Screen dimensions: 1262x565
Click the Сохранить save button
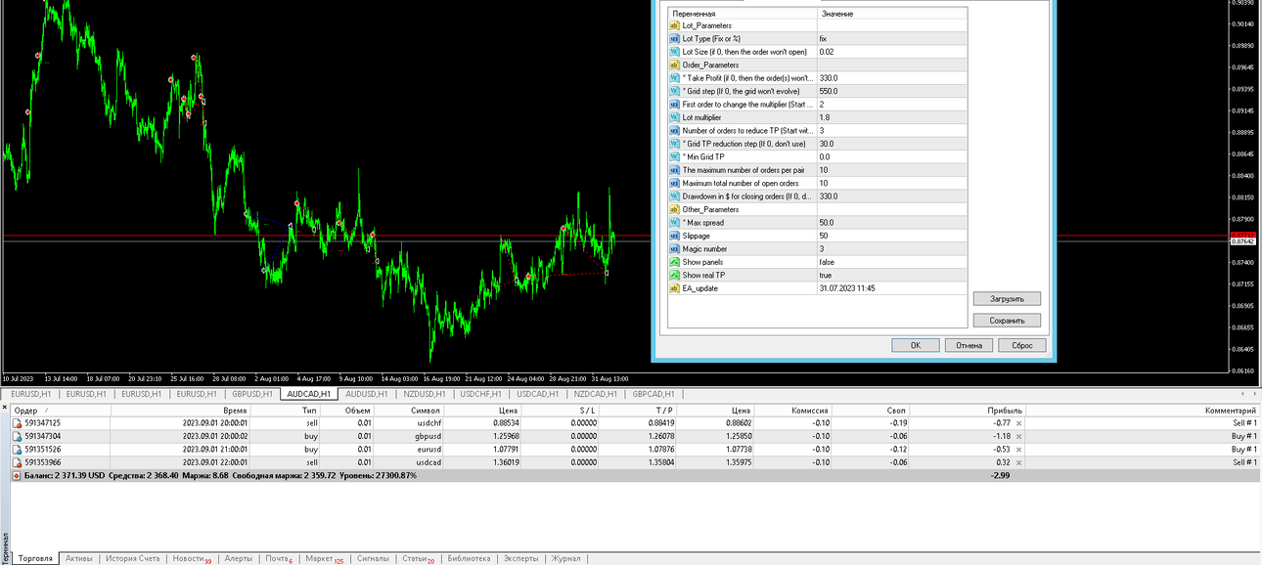(x=1007, y=321)
